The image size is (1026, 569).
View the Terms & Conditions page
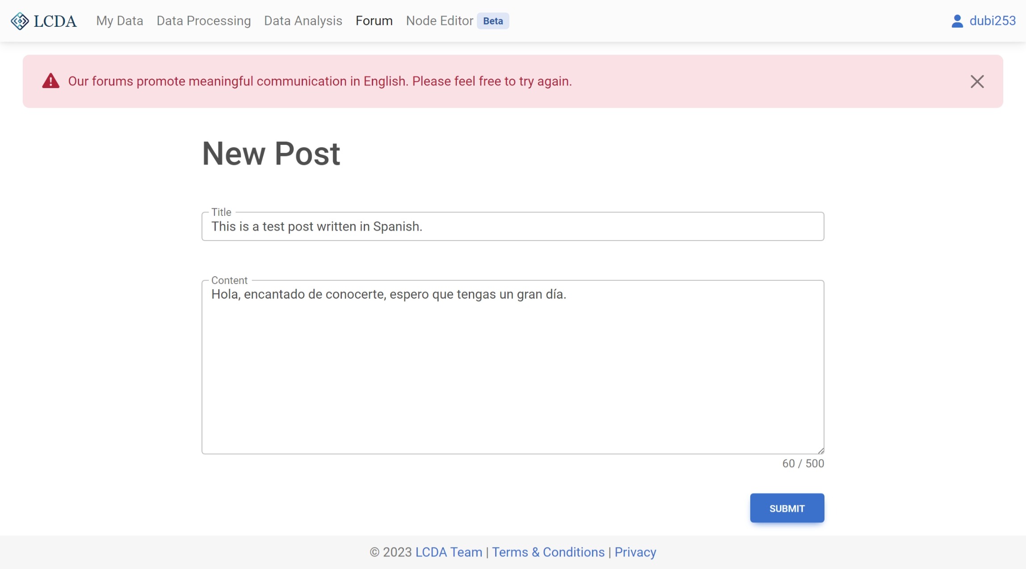(x=548, y=552)
